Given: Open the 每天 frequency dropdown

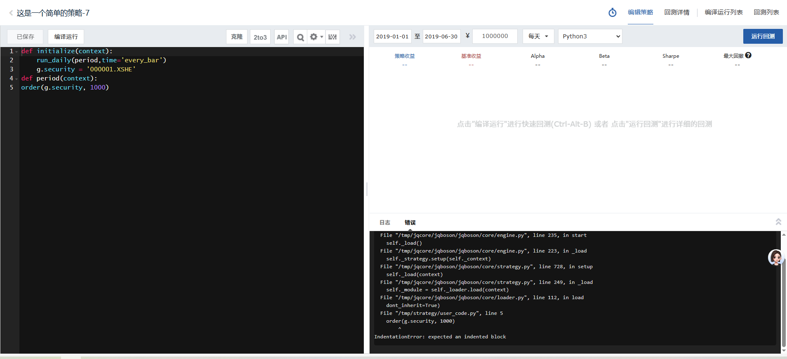Looking at the screenshot, I should 538,36.
